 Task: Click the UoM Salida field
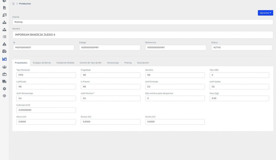point(239,87)
